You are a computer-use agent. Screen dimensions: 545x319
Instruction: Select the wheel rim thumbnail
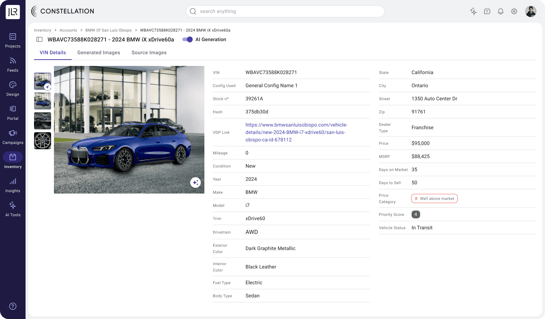coord(43,141)
